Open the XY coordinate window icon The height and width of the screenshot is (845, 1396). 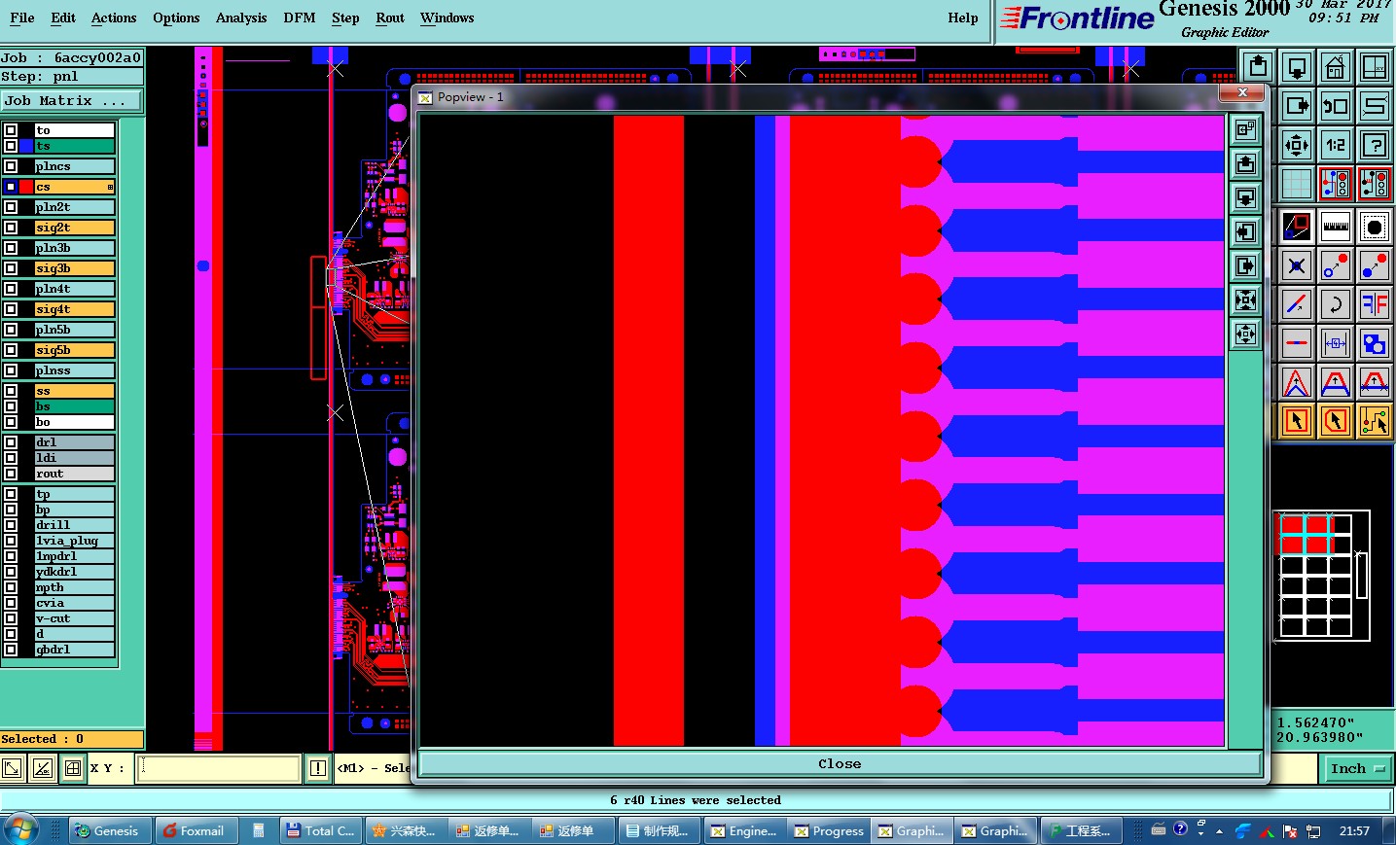[1375, 67]
